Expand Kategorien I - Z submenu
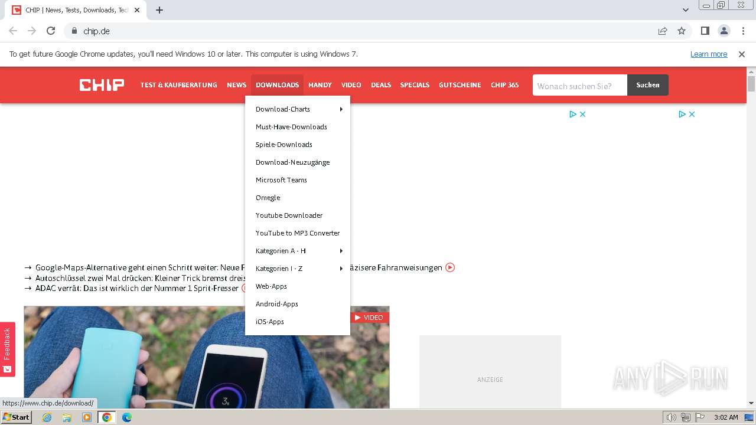 click(298, 269)
